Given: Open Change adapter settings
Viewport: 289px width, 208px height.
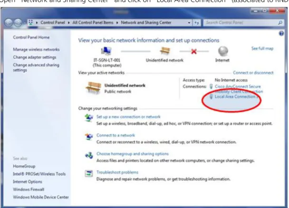Looking at the screenshot, I should click(x=35, y=57).
